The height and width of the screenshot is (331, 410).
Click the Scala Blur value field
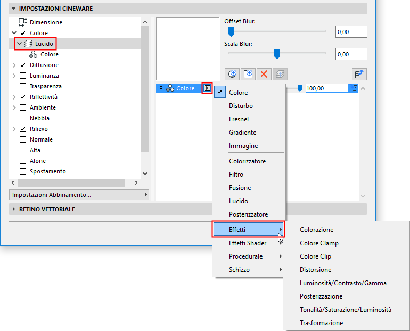tap(351, 54)
